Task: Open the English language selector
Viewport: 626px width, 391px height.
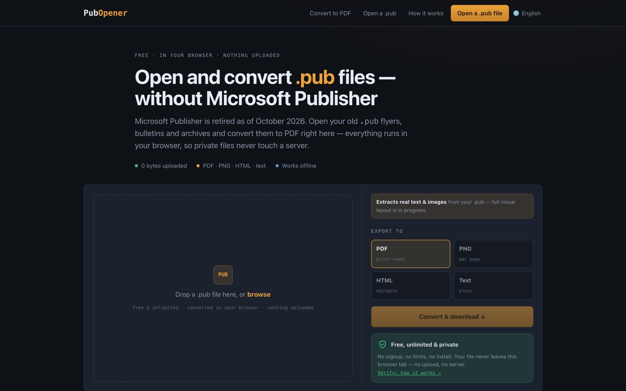Action: click(x=527, y=13)
